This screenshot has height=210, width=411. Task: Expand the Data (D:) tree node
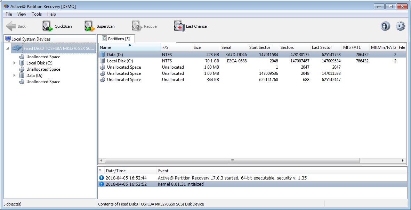coord(15,76)
